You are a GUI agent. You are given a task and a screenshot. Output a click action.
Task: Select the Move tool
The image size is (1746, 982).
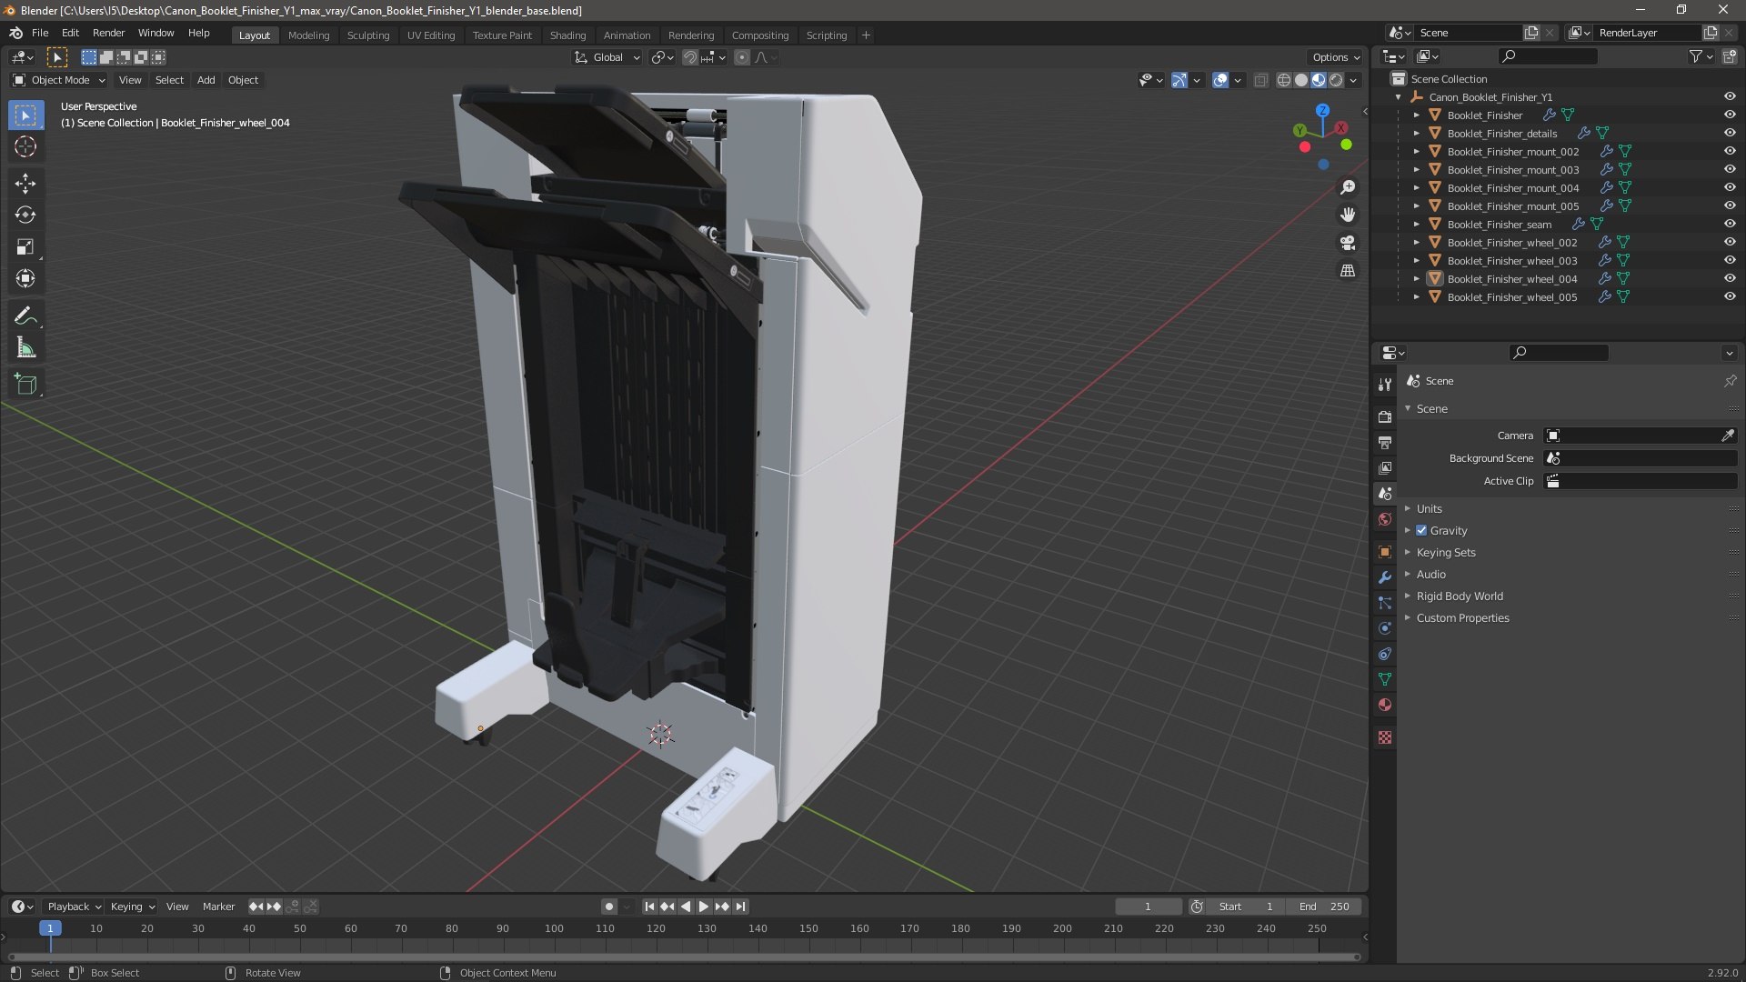[x=25, y=184]
